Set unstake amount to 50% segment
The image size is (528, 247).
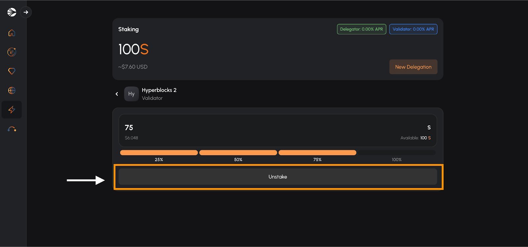point(238,153)
